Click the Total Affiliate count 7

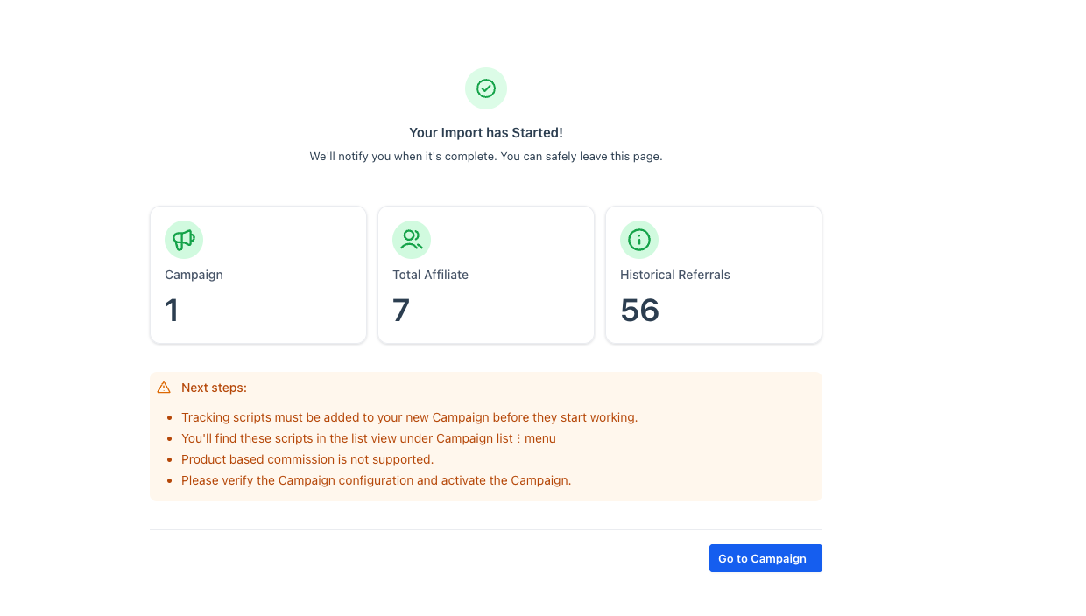pyautogui.click(x=401, y=311)
